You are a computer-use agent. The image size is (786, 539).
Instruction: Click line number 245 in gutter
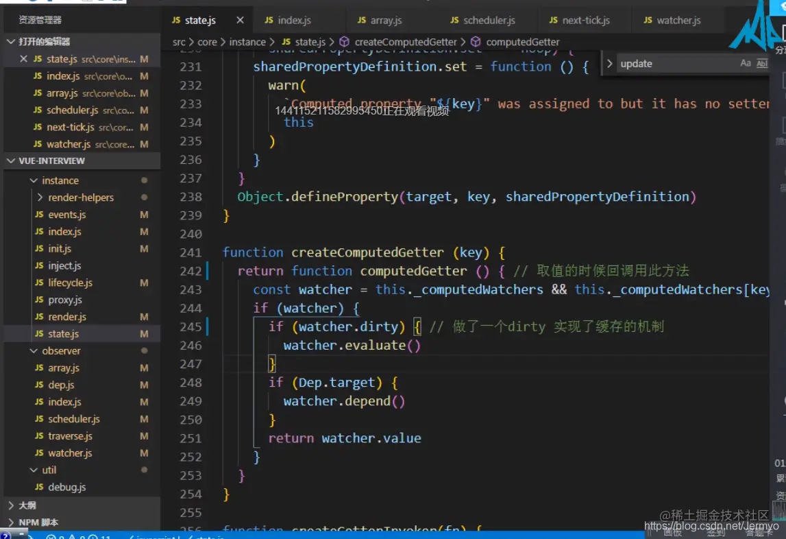[191, 326]
